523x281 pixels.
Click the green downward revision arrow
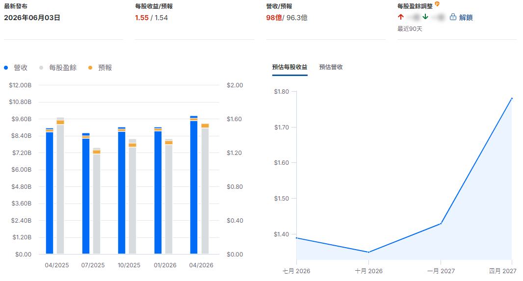pyautogui.click(x=425, y=17)
